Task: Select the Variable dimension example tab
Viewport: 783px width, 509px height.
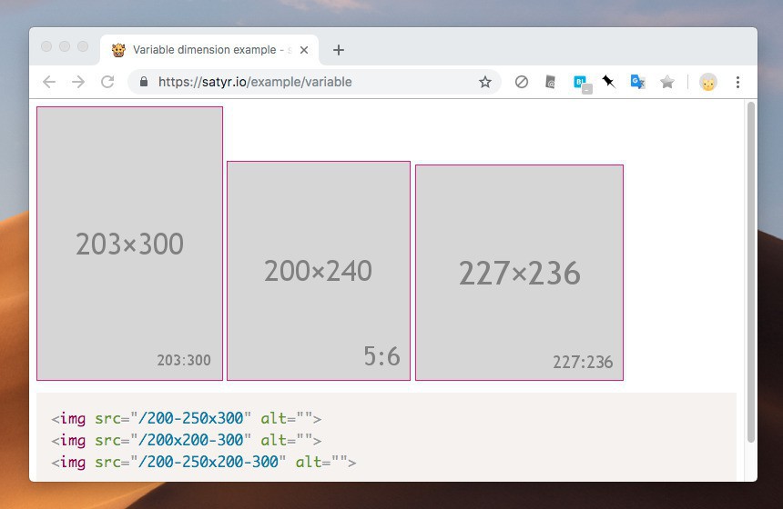Action: (x=209, y=50)
